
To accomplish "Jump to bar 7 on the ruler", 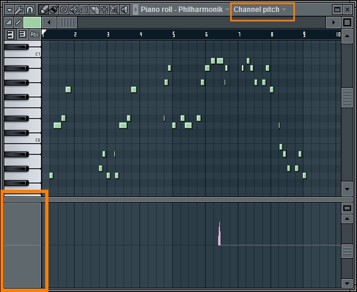I will (x=239, y=35).
